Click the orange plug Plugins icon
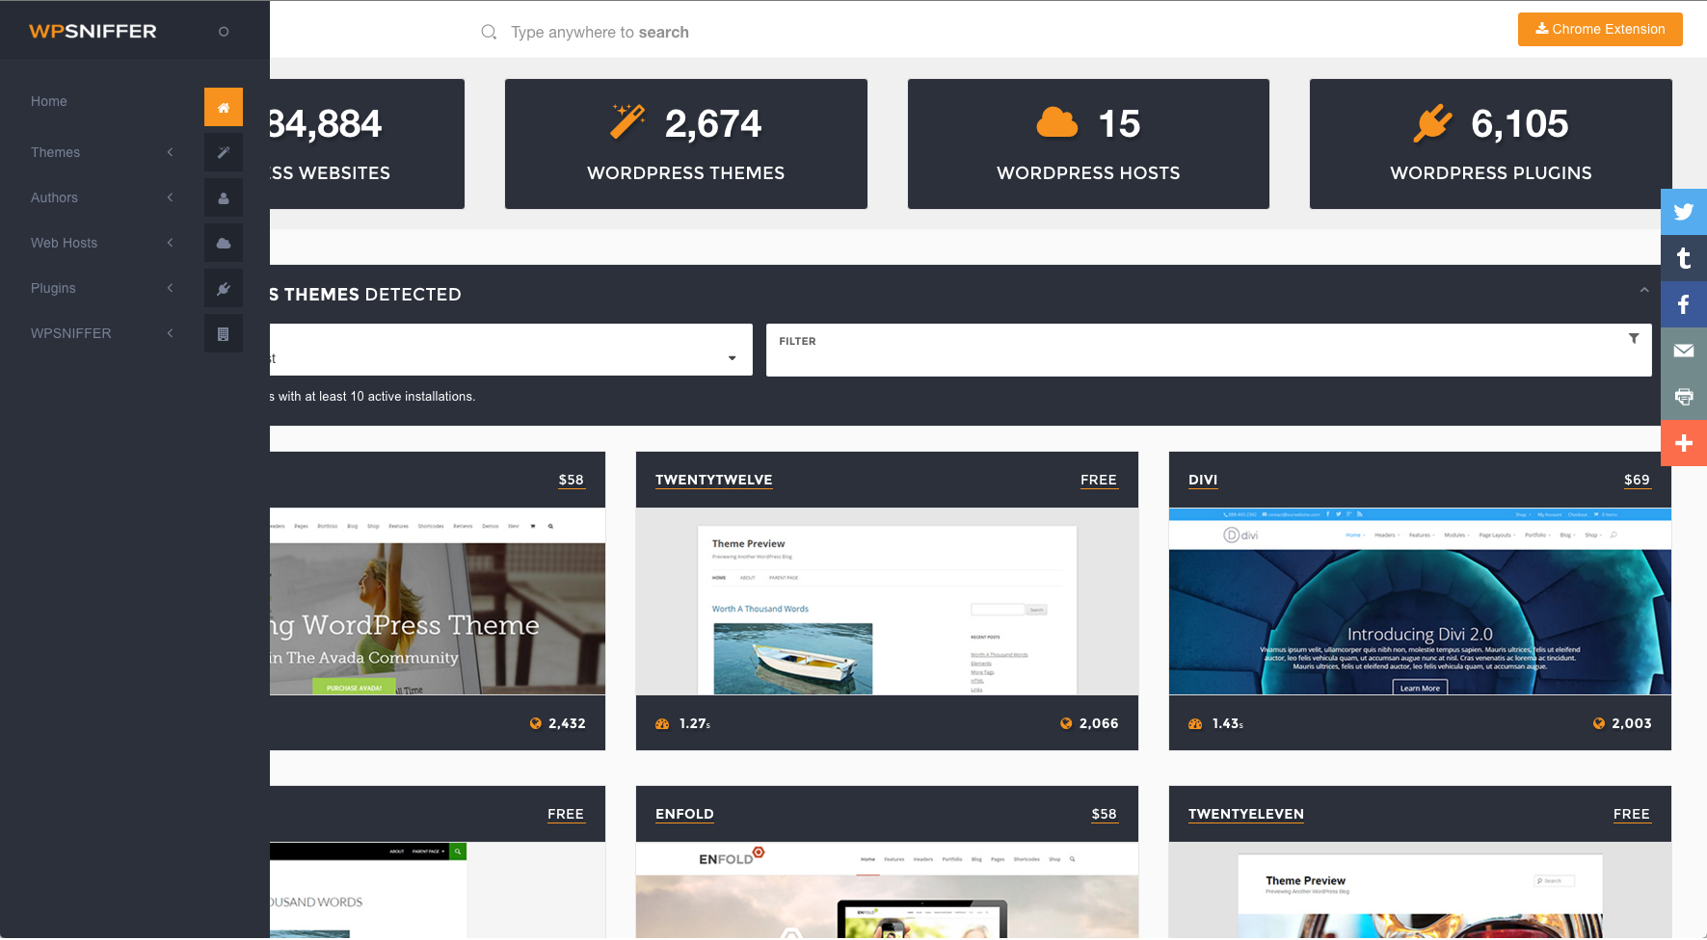This screenshot has width=1707, height=940. [x=1432, y=122]
